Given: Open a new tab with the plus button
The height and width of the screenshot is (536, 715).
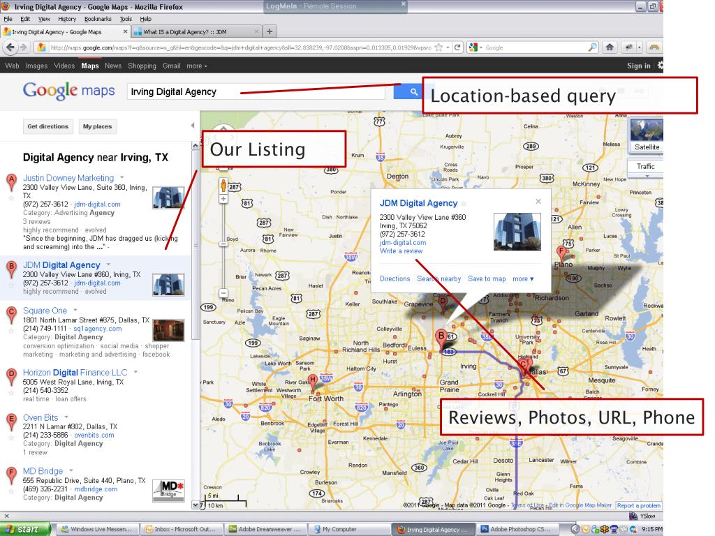Looking at the screenshot, I should (x=270, y=31).
